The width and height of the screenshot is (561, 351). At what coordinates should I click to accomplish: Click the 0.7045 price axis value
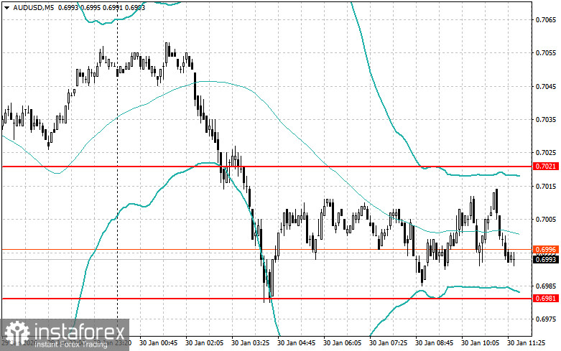click(546, 87)
